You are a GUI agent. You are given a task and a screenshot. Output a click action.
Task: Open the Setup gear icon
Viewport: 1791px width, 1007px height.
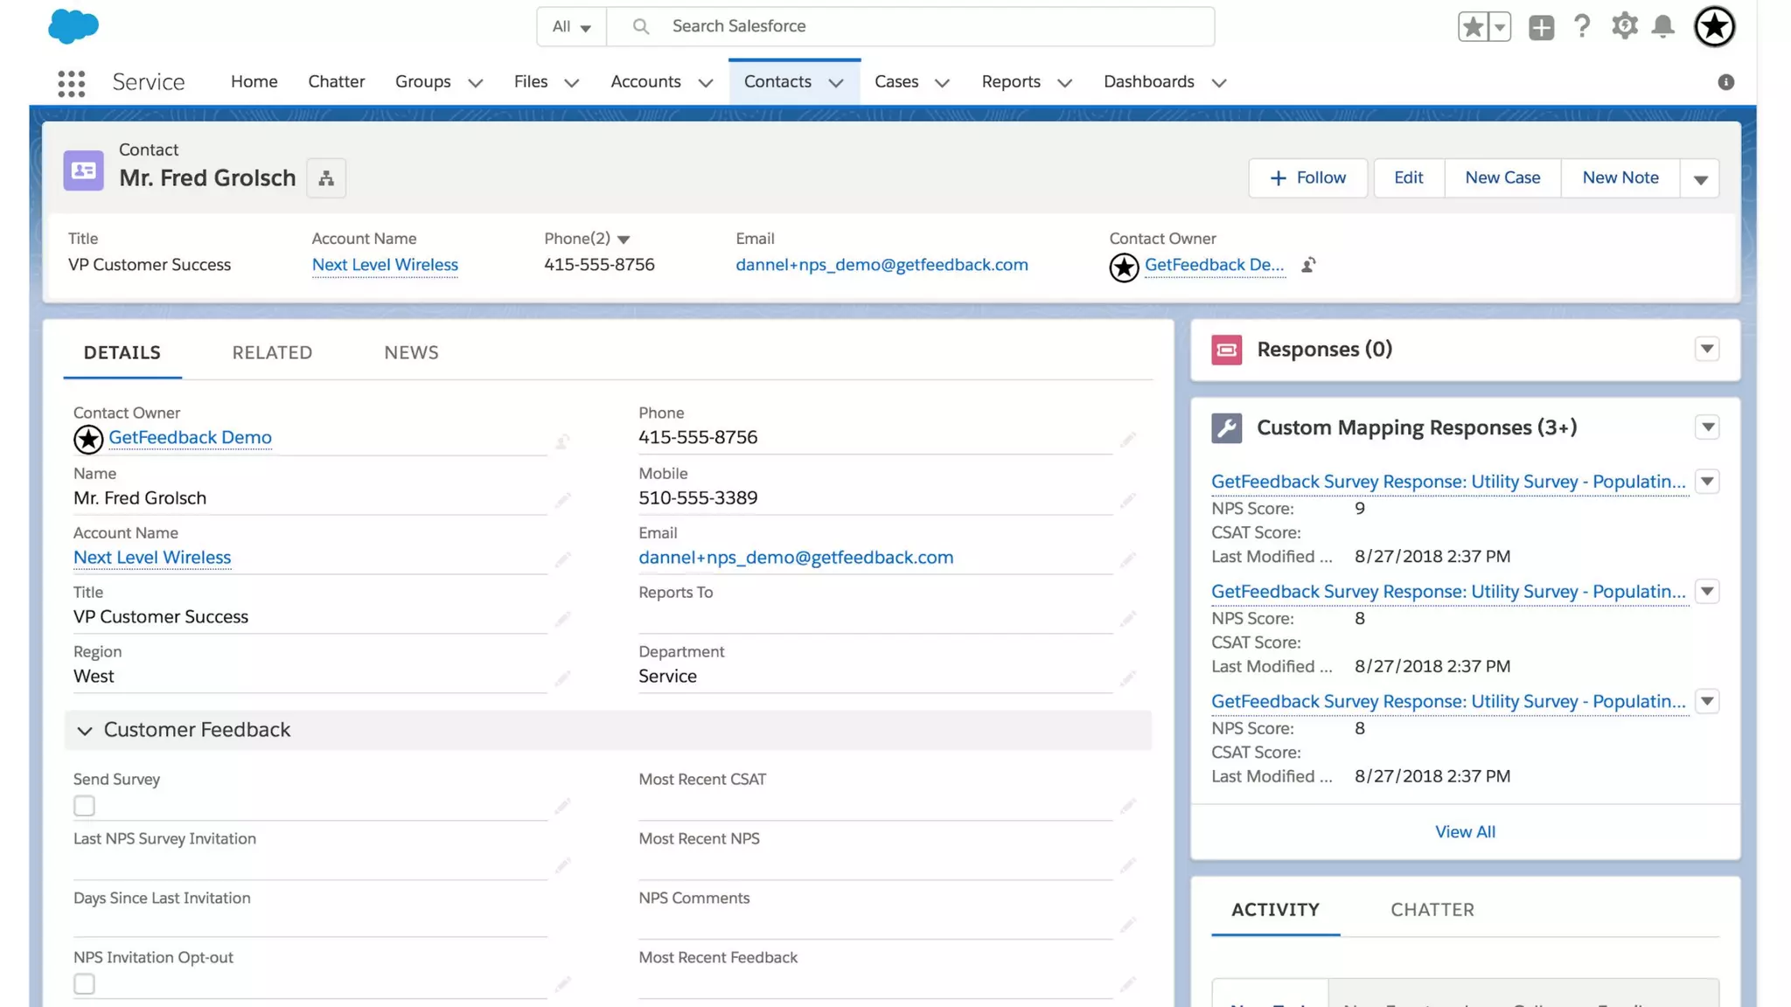1624,26
